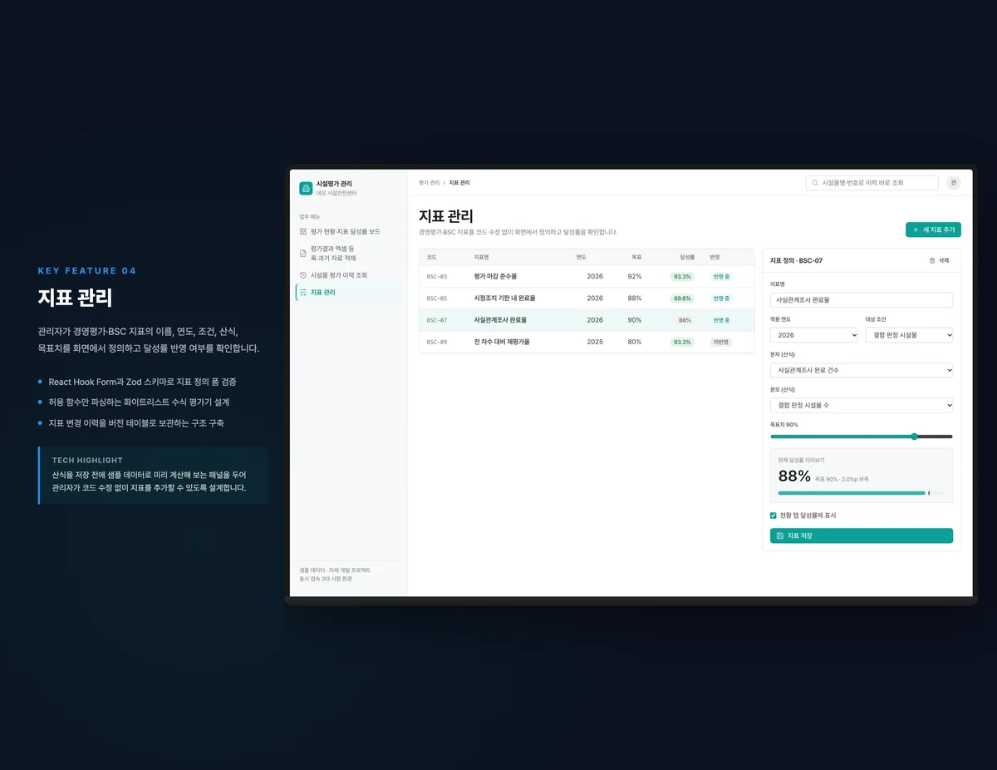This screenshot has height=770, width=997.
Task: Click the history clock icon in sidebar
Action: pyautogui.click(x=303, y=275)
